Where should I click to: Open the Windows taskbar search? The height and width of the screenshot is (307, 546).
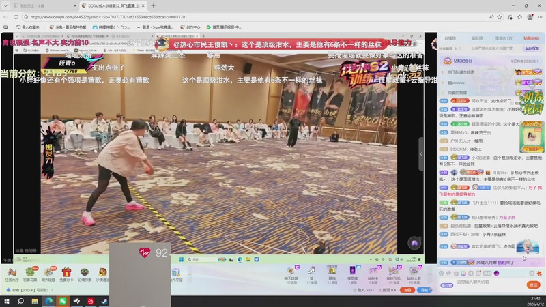[20, 301]
